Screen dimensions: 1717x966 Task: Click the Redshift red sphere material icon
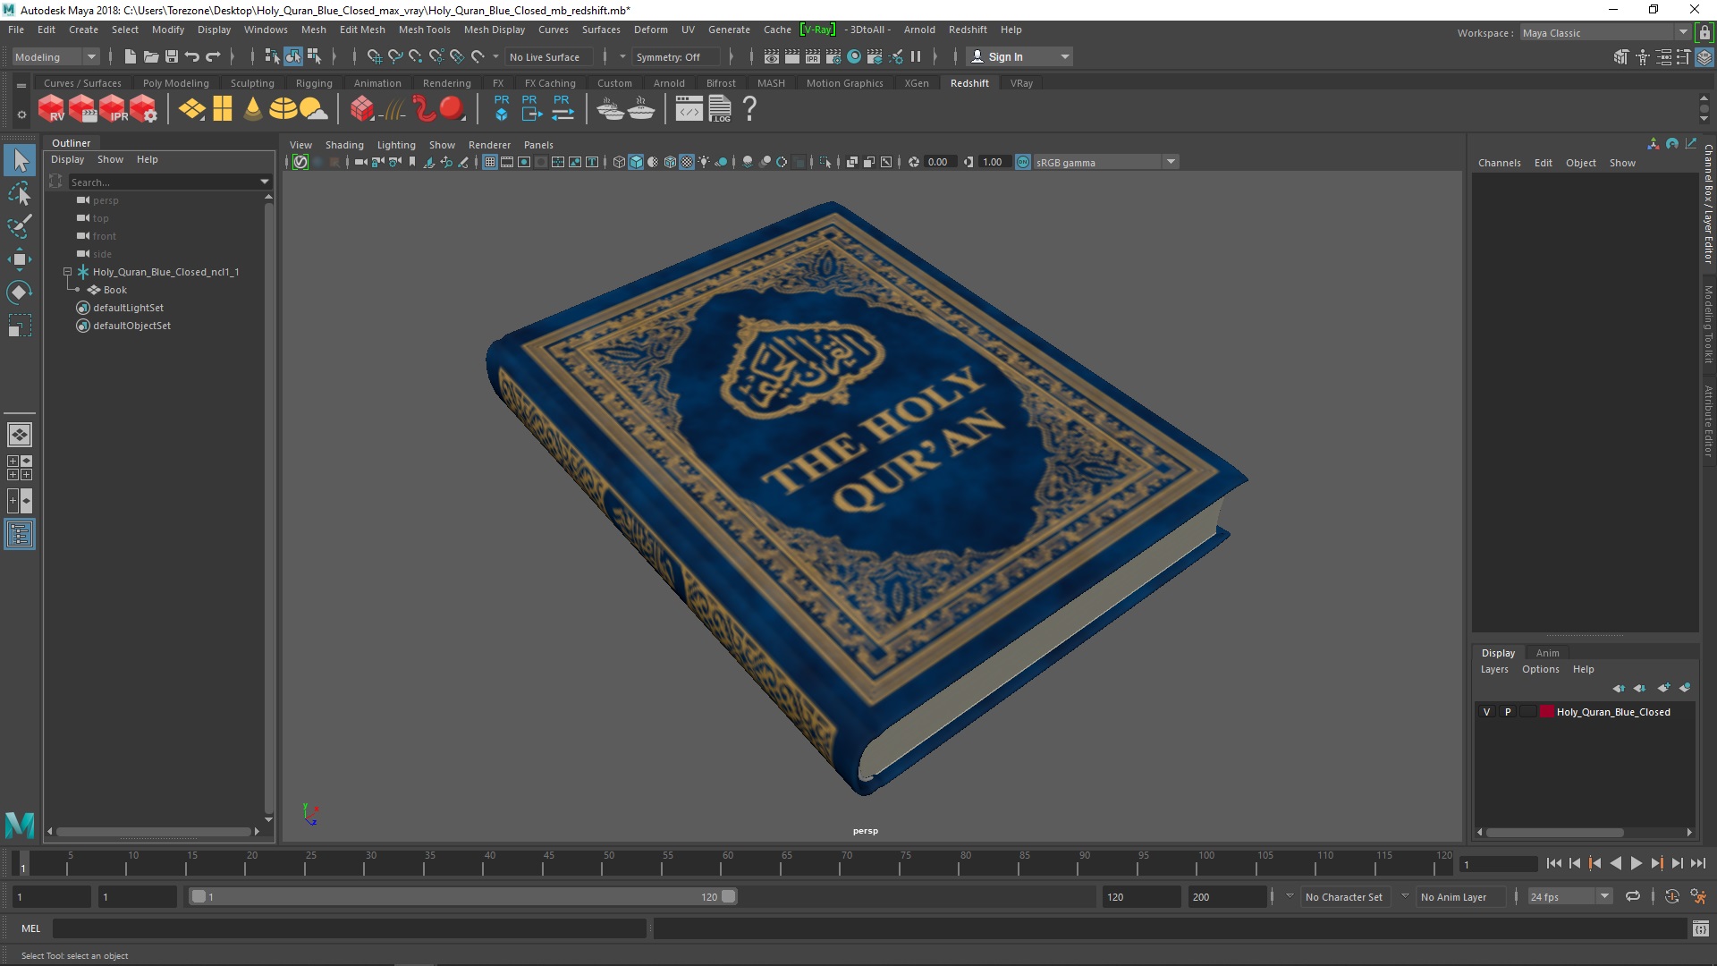click(452, 109)
